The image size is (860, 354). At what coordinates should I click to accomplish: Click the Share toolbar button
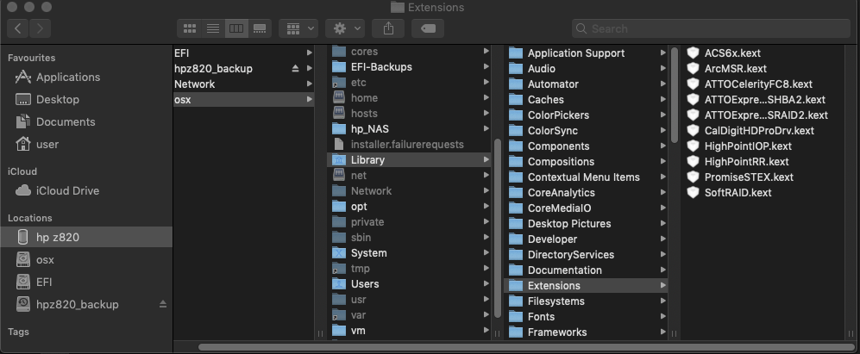[x=388, y=28]
